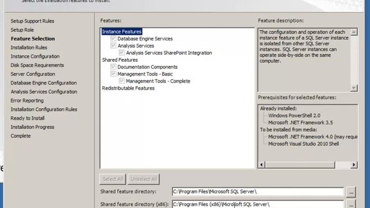Screen dimensions: 370x208
Task: Open Database Engine Configuration step
Action: coord(44,83)
